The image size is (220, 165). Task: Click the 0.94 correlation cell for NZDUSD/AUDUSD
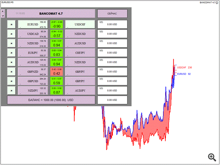[x=57, y=43]
